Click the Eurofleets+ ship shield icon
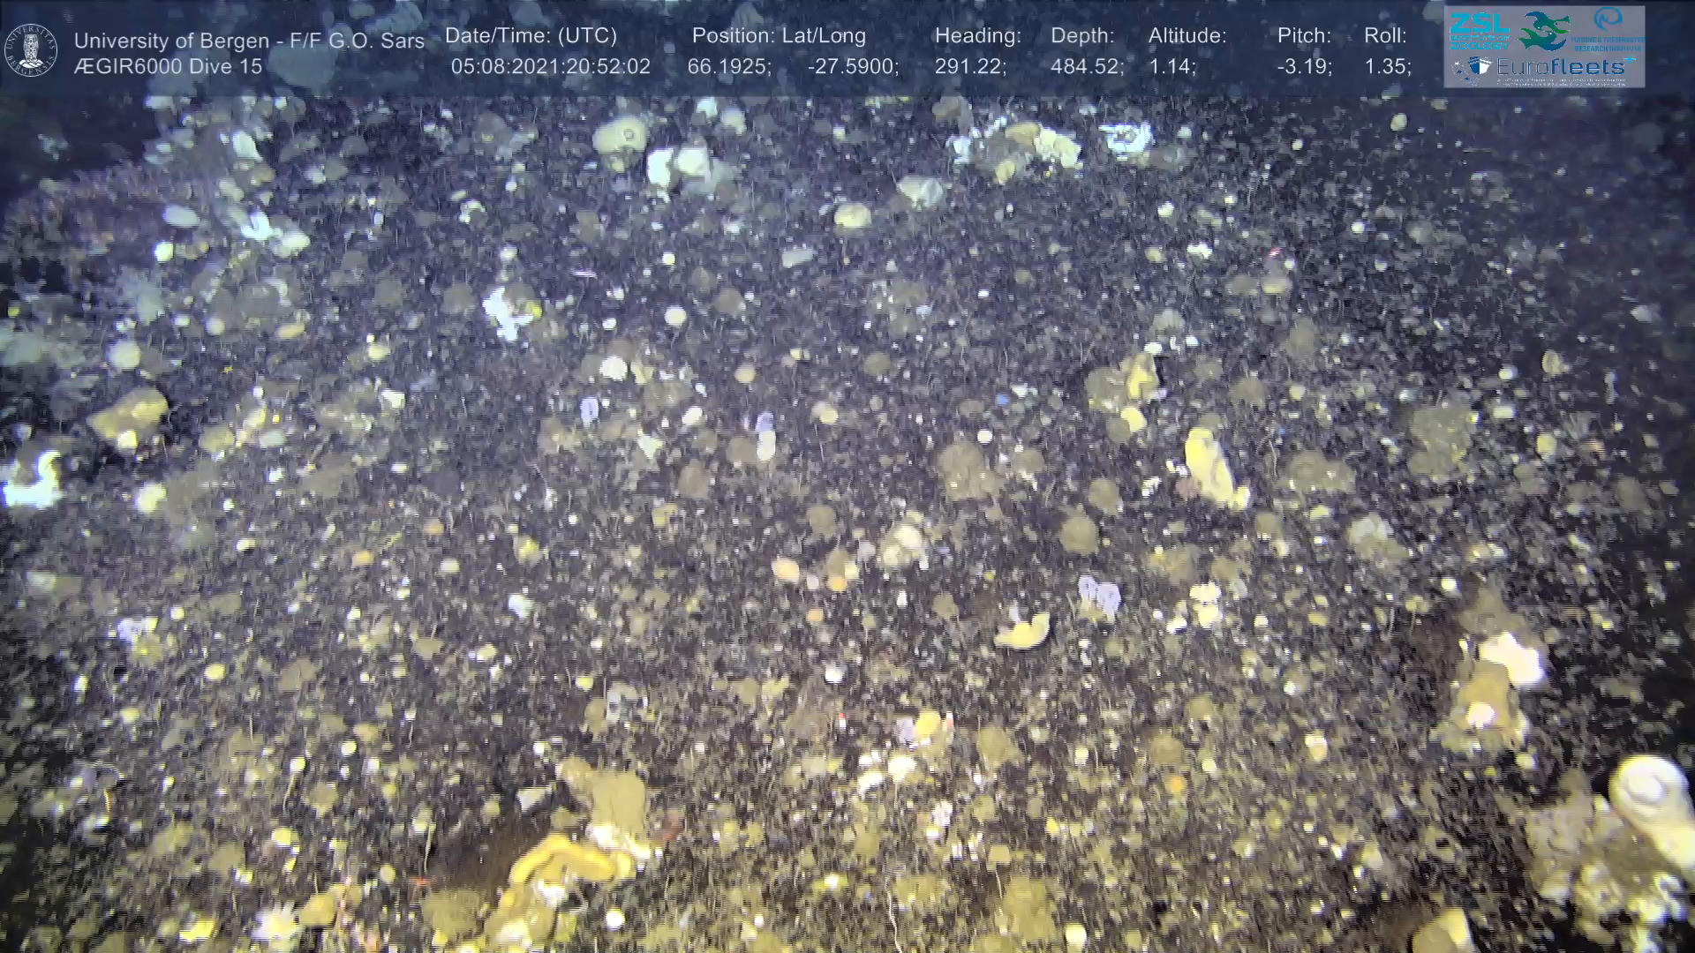Screen dimensions: 1695x953 tap(1479, 66)
